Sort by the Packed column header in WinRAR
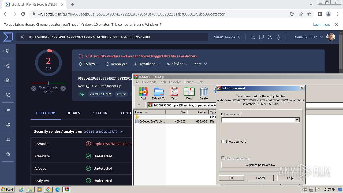343x193 pixels. [x=198, y=112]
